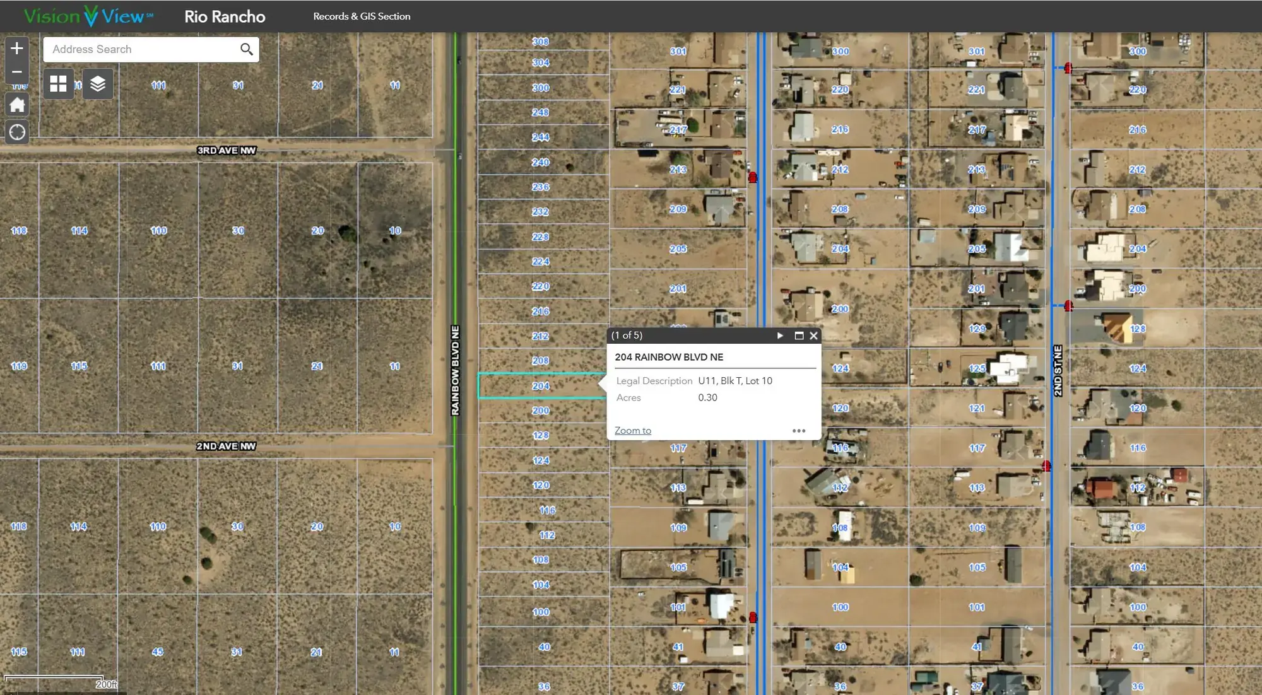The width and height of the screenshot is (1262, 695).
Task: Click the Vision View logo
Action: click(88, 16)
